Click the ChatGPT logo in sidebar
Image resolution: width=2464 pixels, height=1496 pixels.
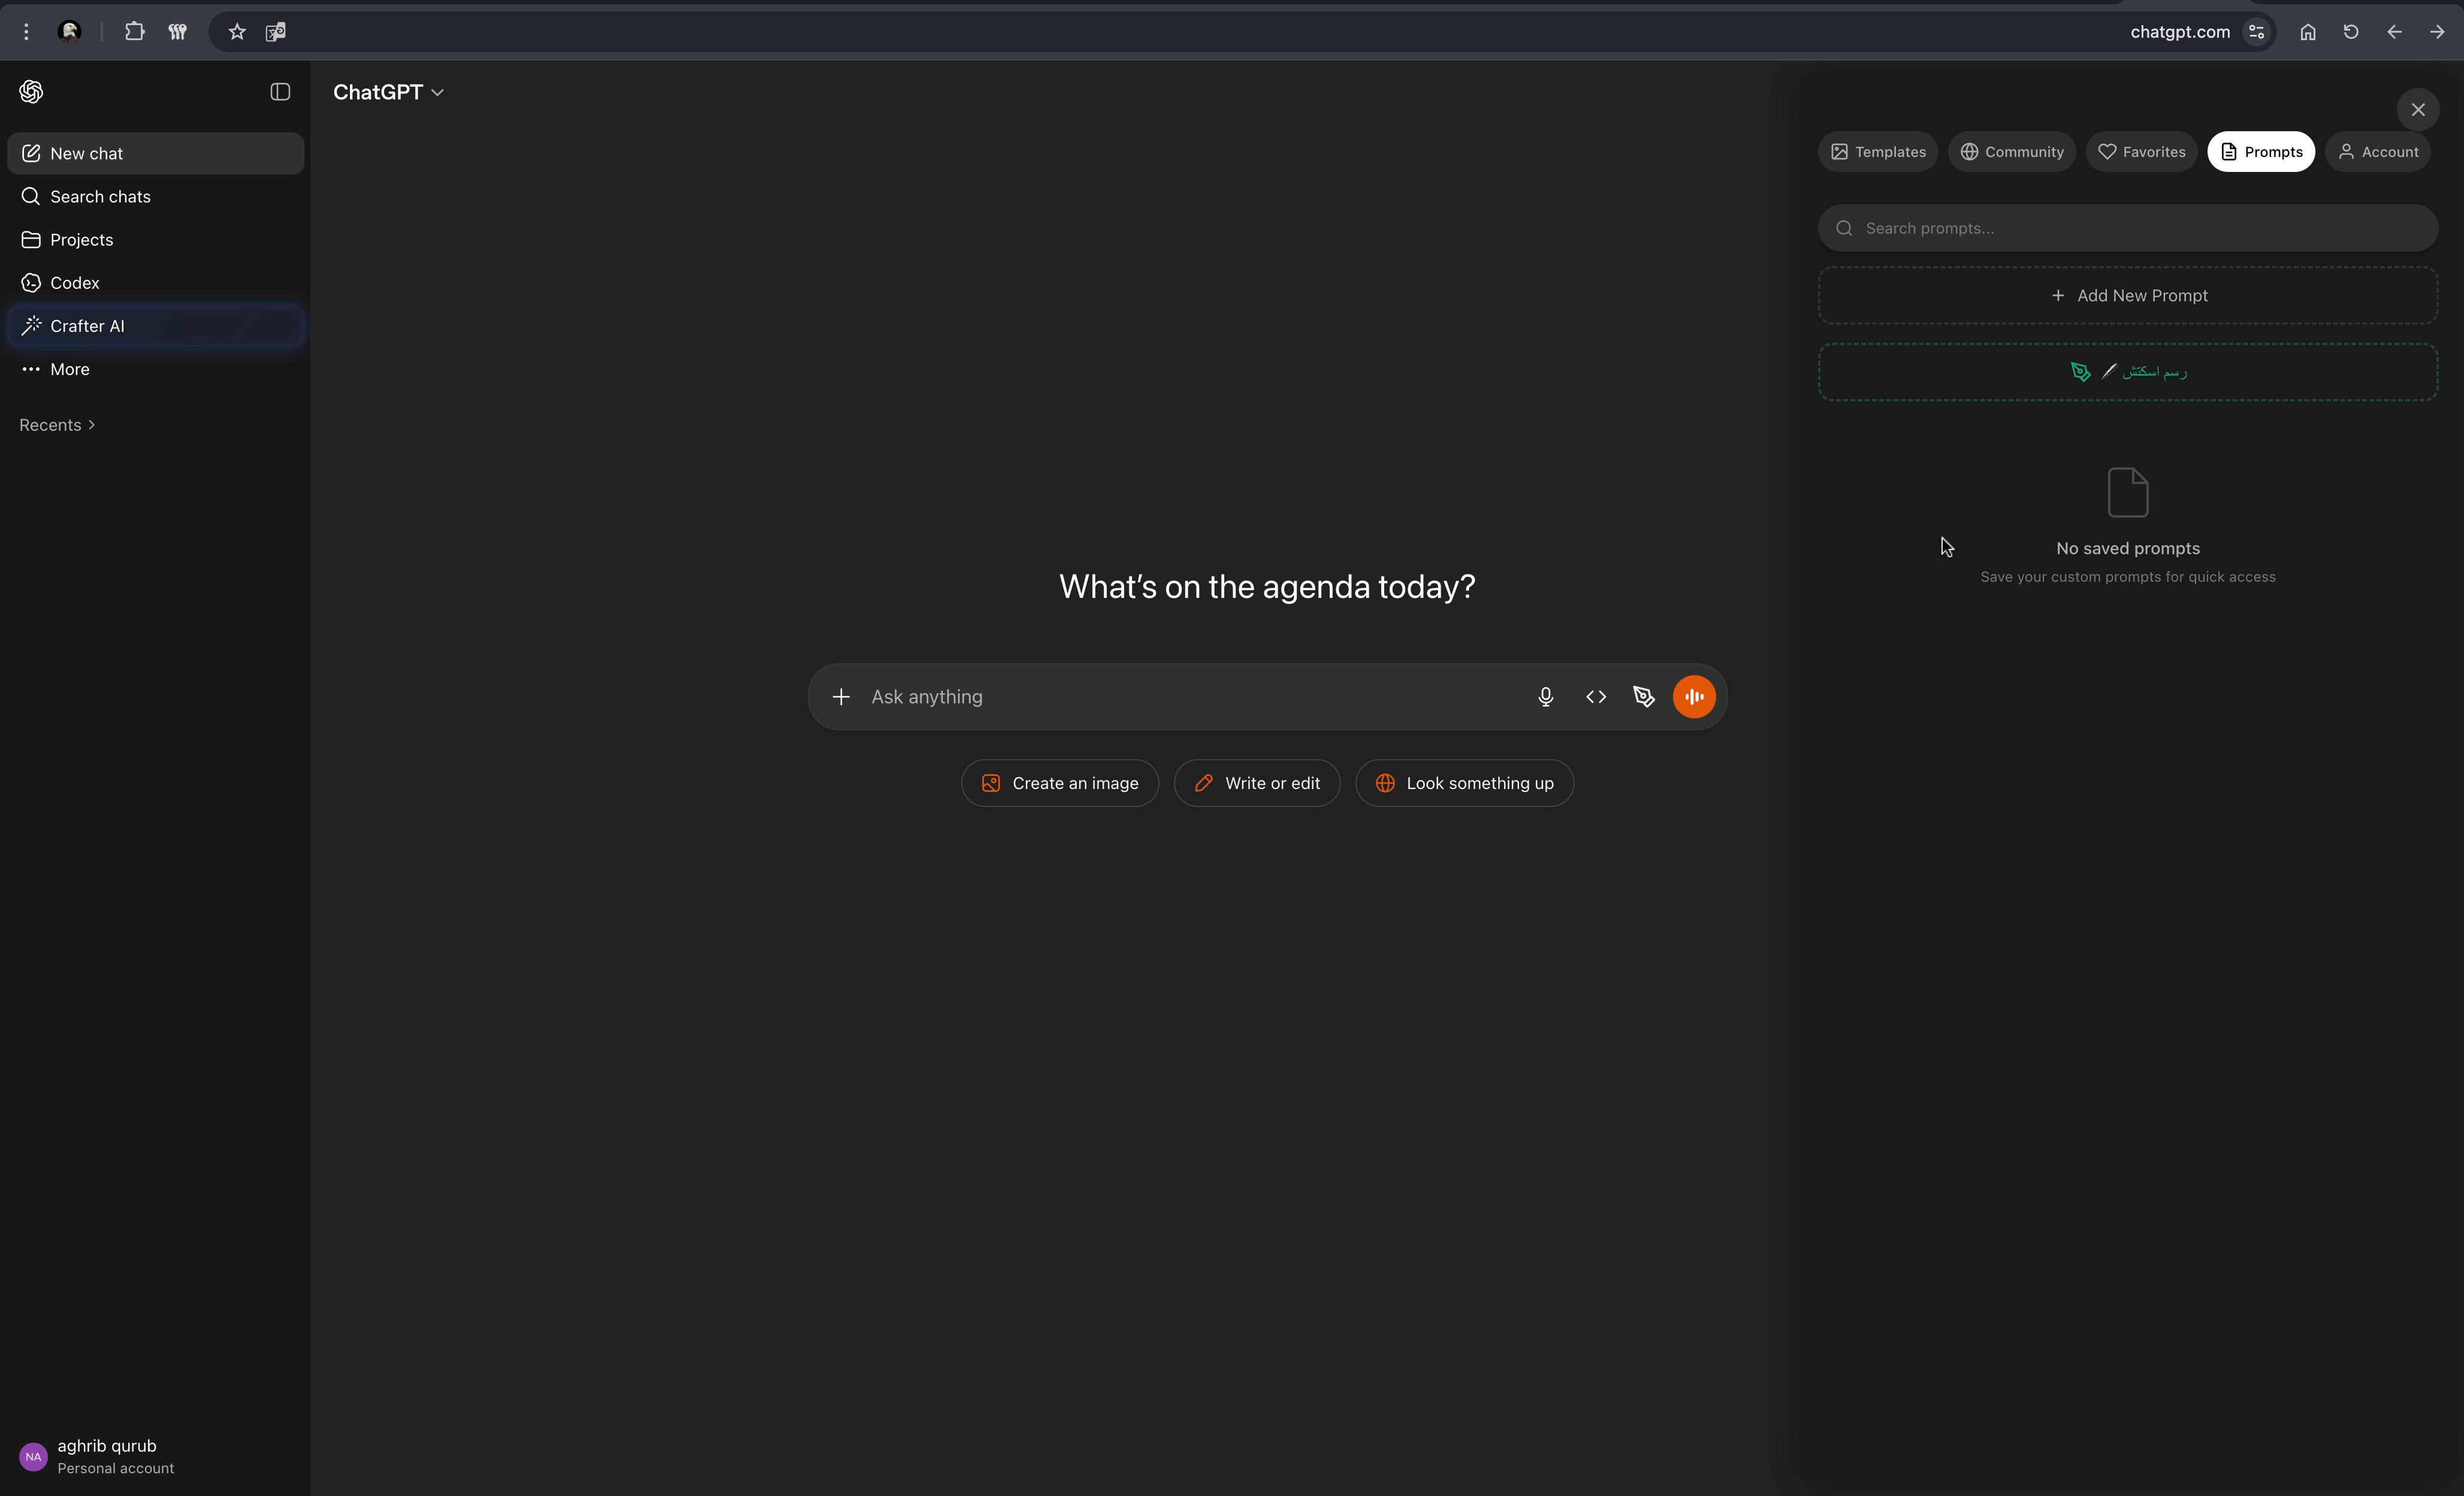click(x=31, y=92)
